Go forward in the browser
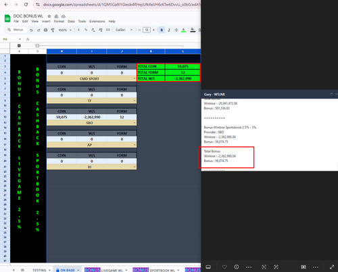The width and height of the screenshot is (338, 272). (16, 5)
